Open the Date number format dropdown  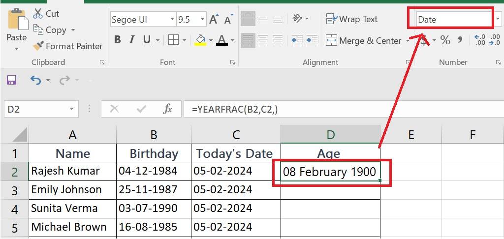498,20
